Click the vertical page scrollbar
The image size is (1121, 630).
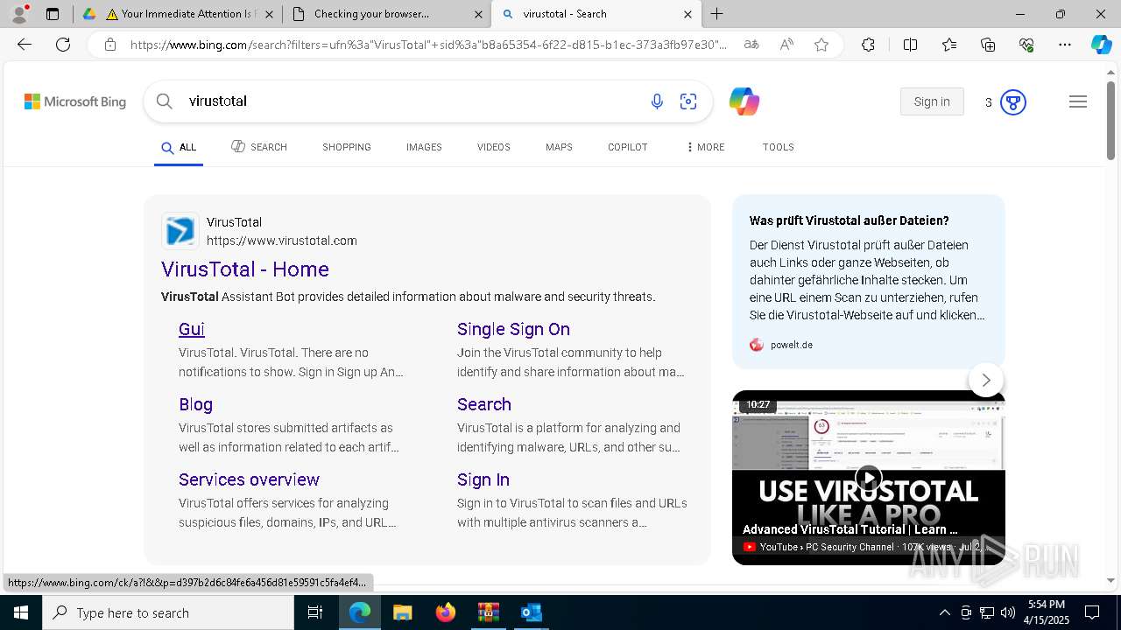click(1110, 121)
